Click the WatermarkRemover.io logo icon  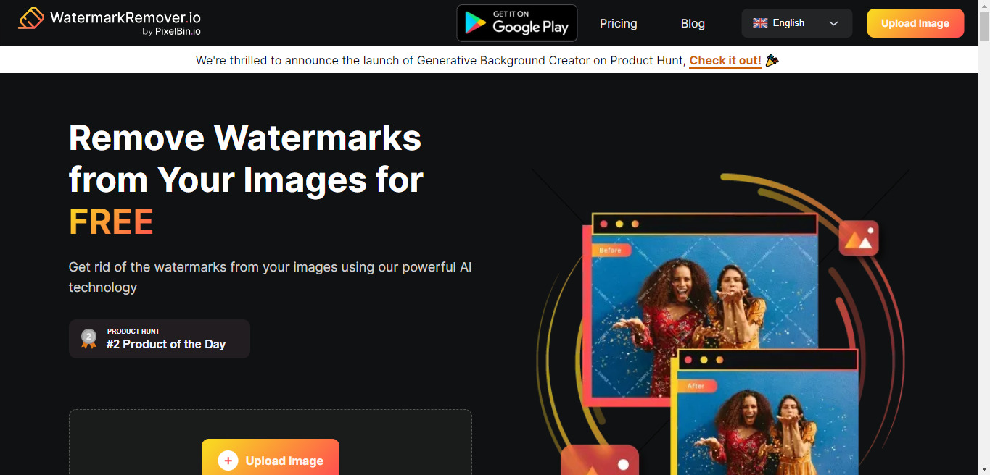(31, 18)
